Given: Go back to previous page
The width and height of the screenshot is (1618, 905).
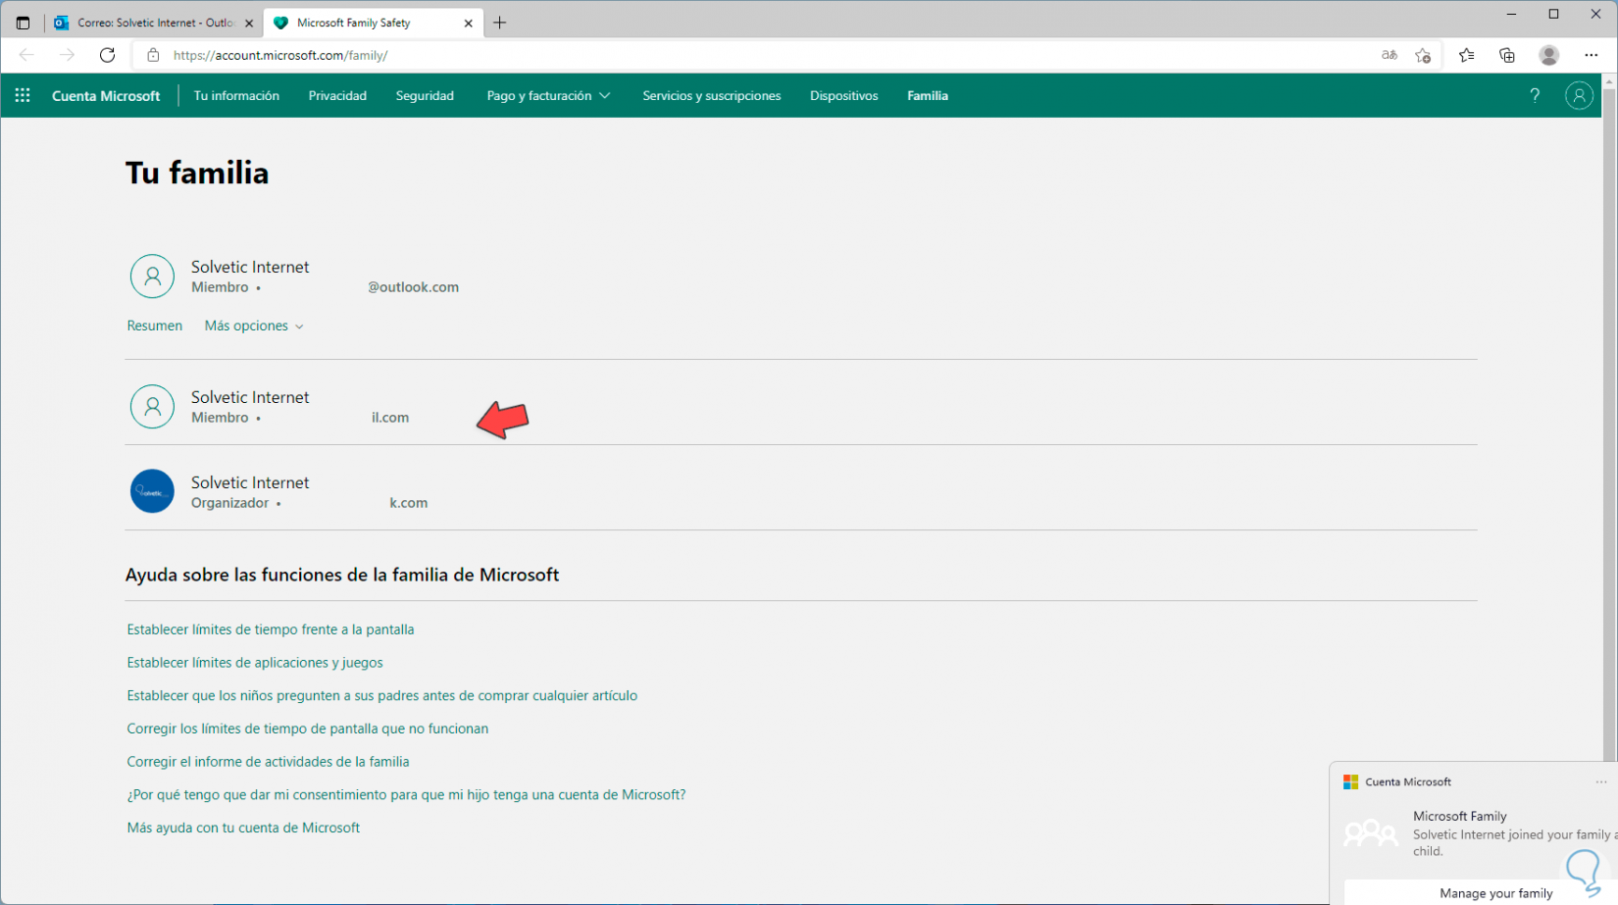Looking at the screenshot, I should tap(26, 55).
